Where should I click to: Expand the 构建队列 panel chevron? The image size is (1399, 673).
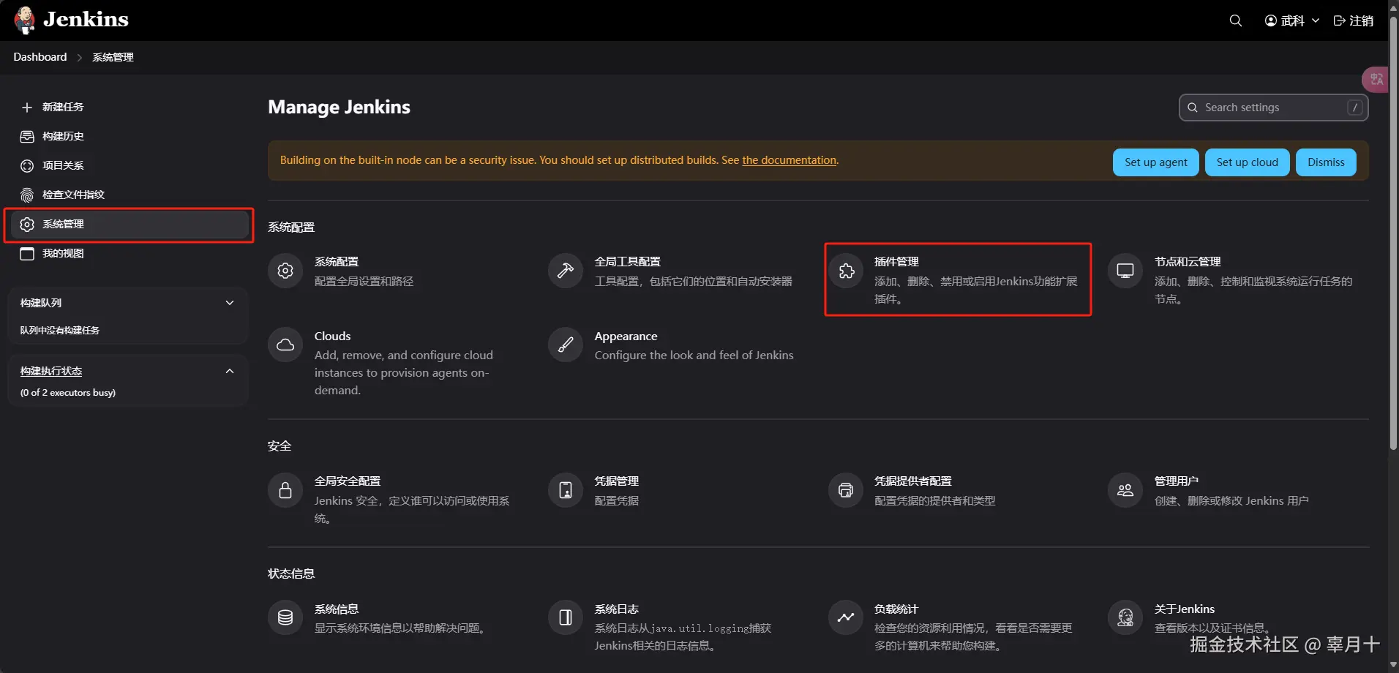point(230,303)
